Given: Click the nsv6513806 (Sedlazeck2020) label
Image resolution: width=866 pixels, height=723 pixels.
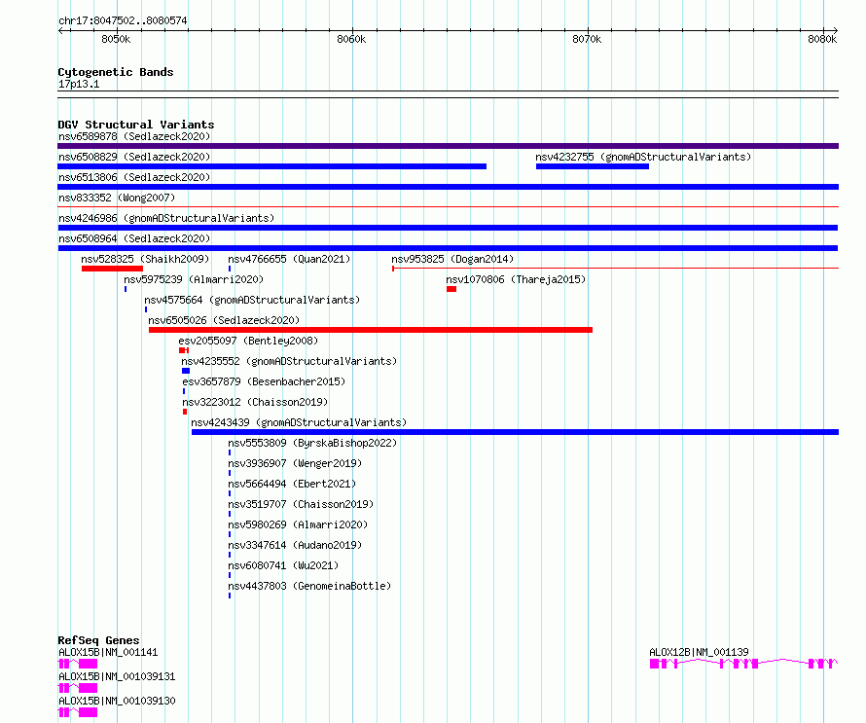Looking at the screenshot, I should pyautogui.click(x=134, y=177).
